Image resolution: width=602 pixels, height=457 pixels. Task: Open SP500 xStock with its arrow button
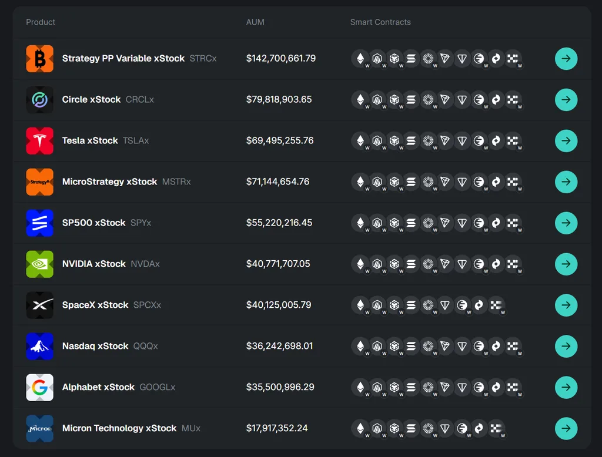(566, 223)
